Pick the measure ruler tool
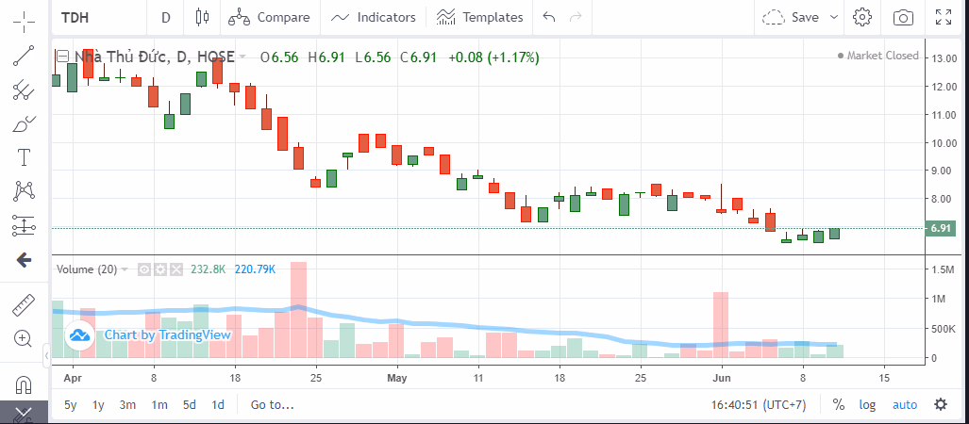 click(x=24, y=305)
